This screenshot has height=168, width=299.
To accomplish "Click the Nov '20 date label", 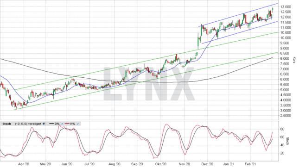I will pyautogui.click(x=185, y=164).
